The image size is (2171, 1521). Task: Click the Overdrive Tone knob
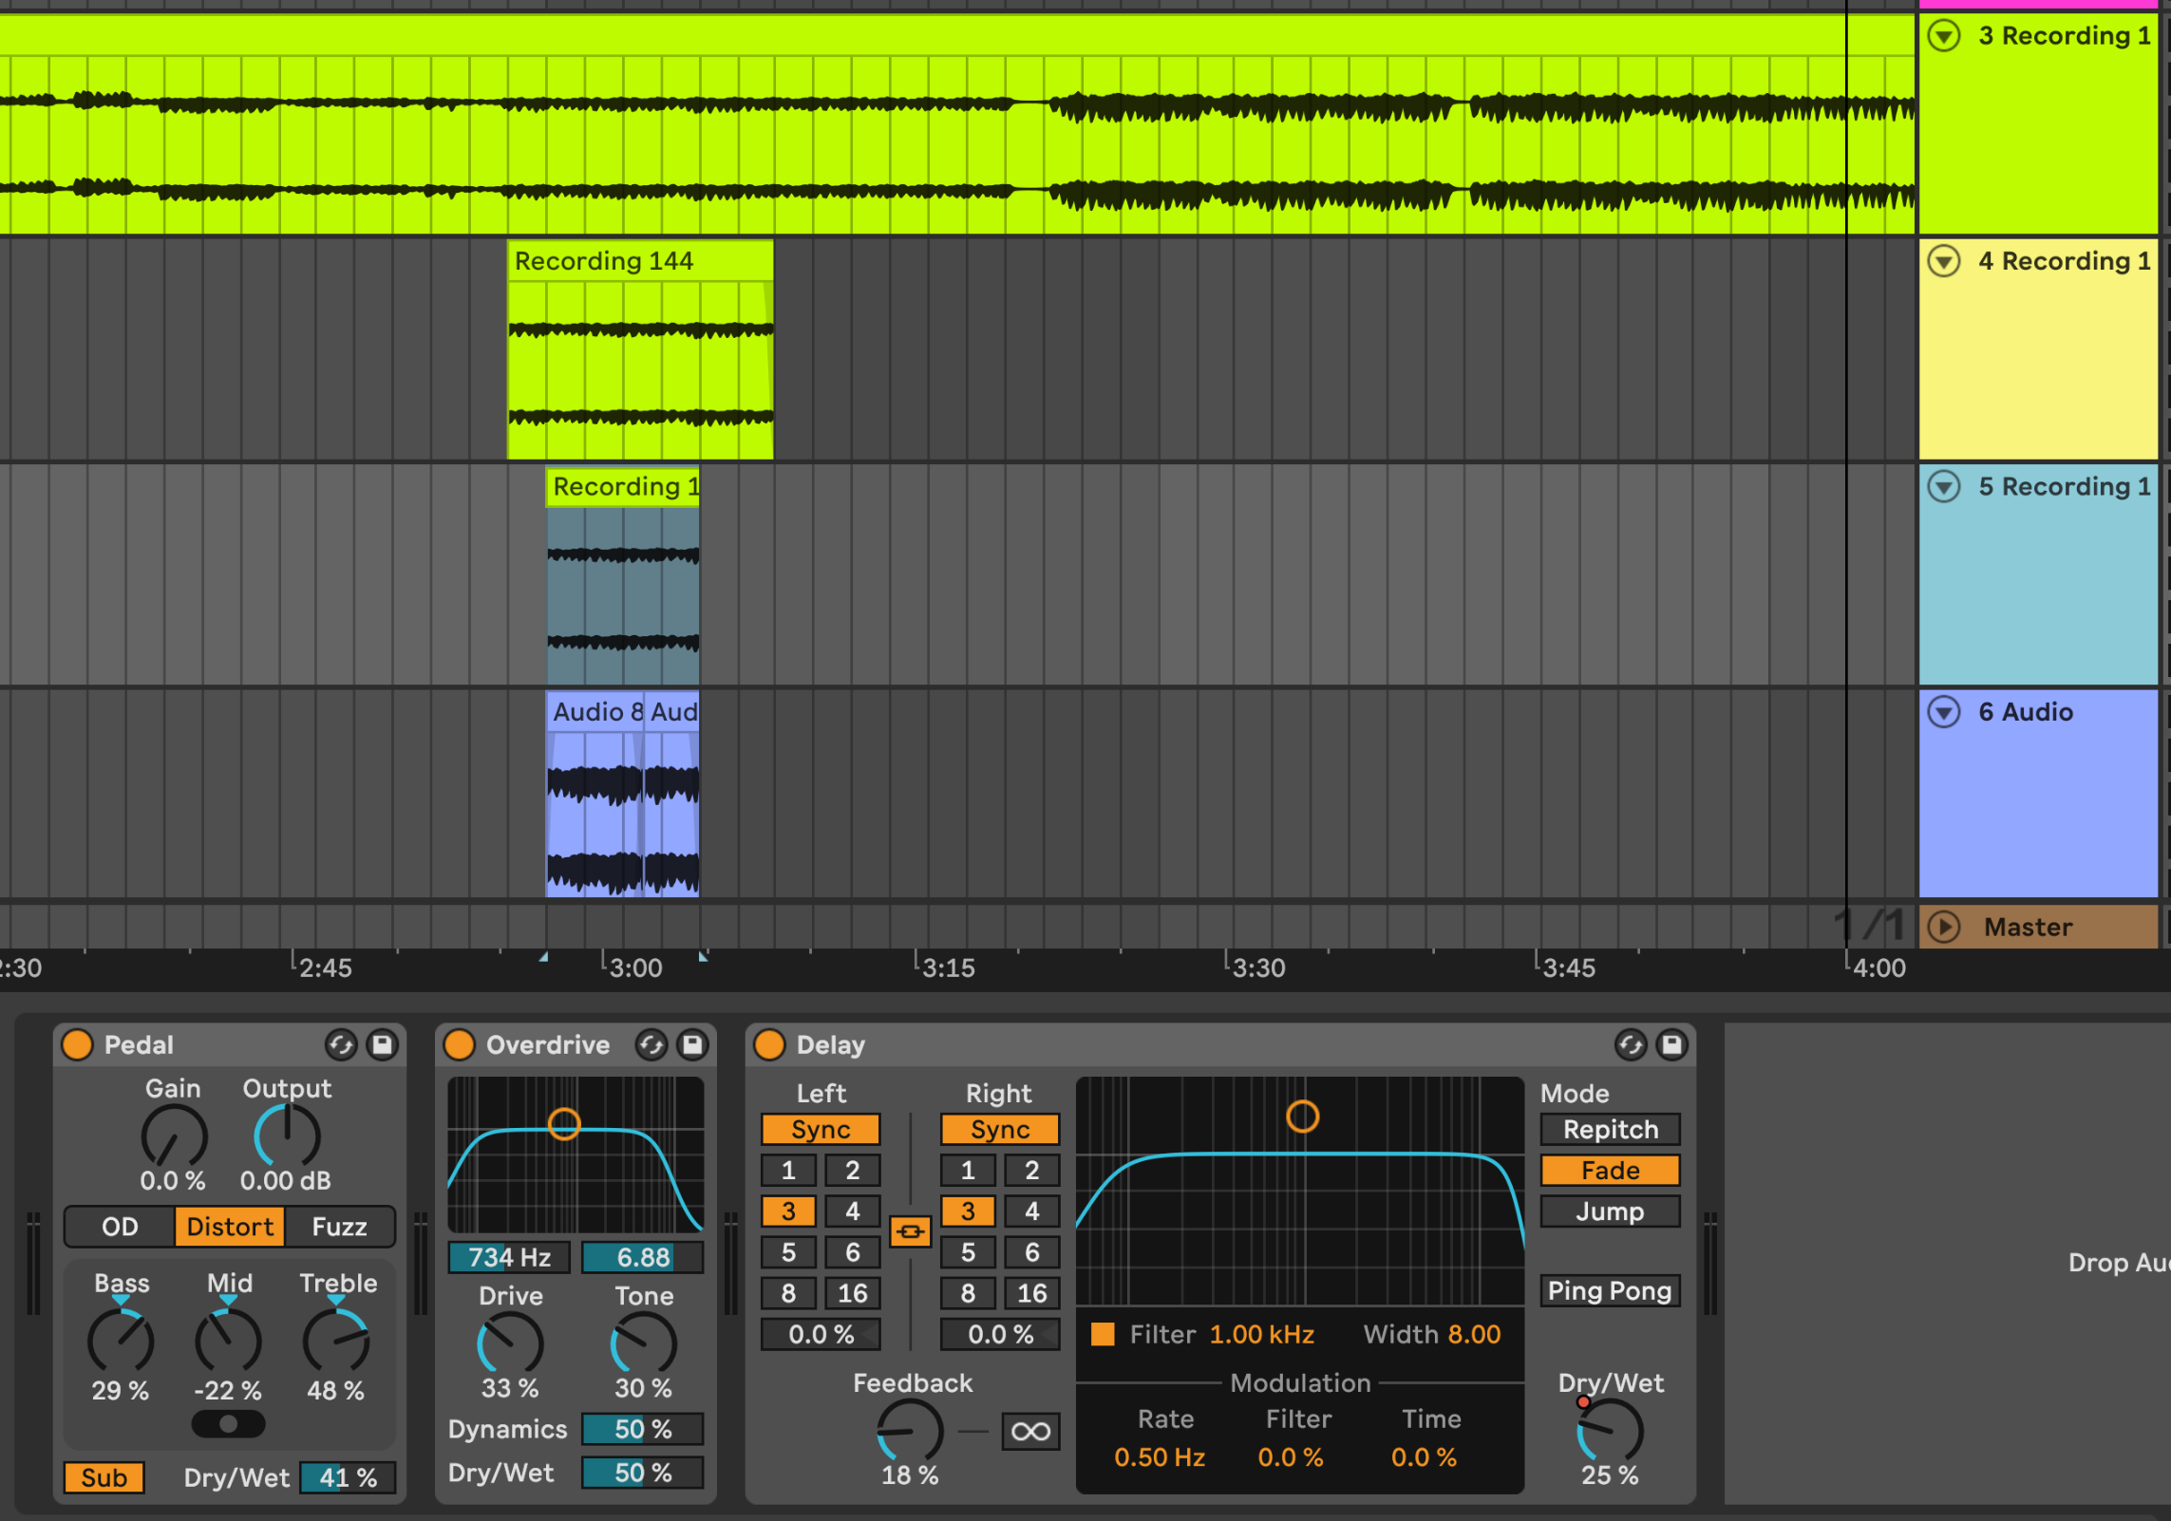(x=644, y=1343)
